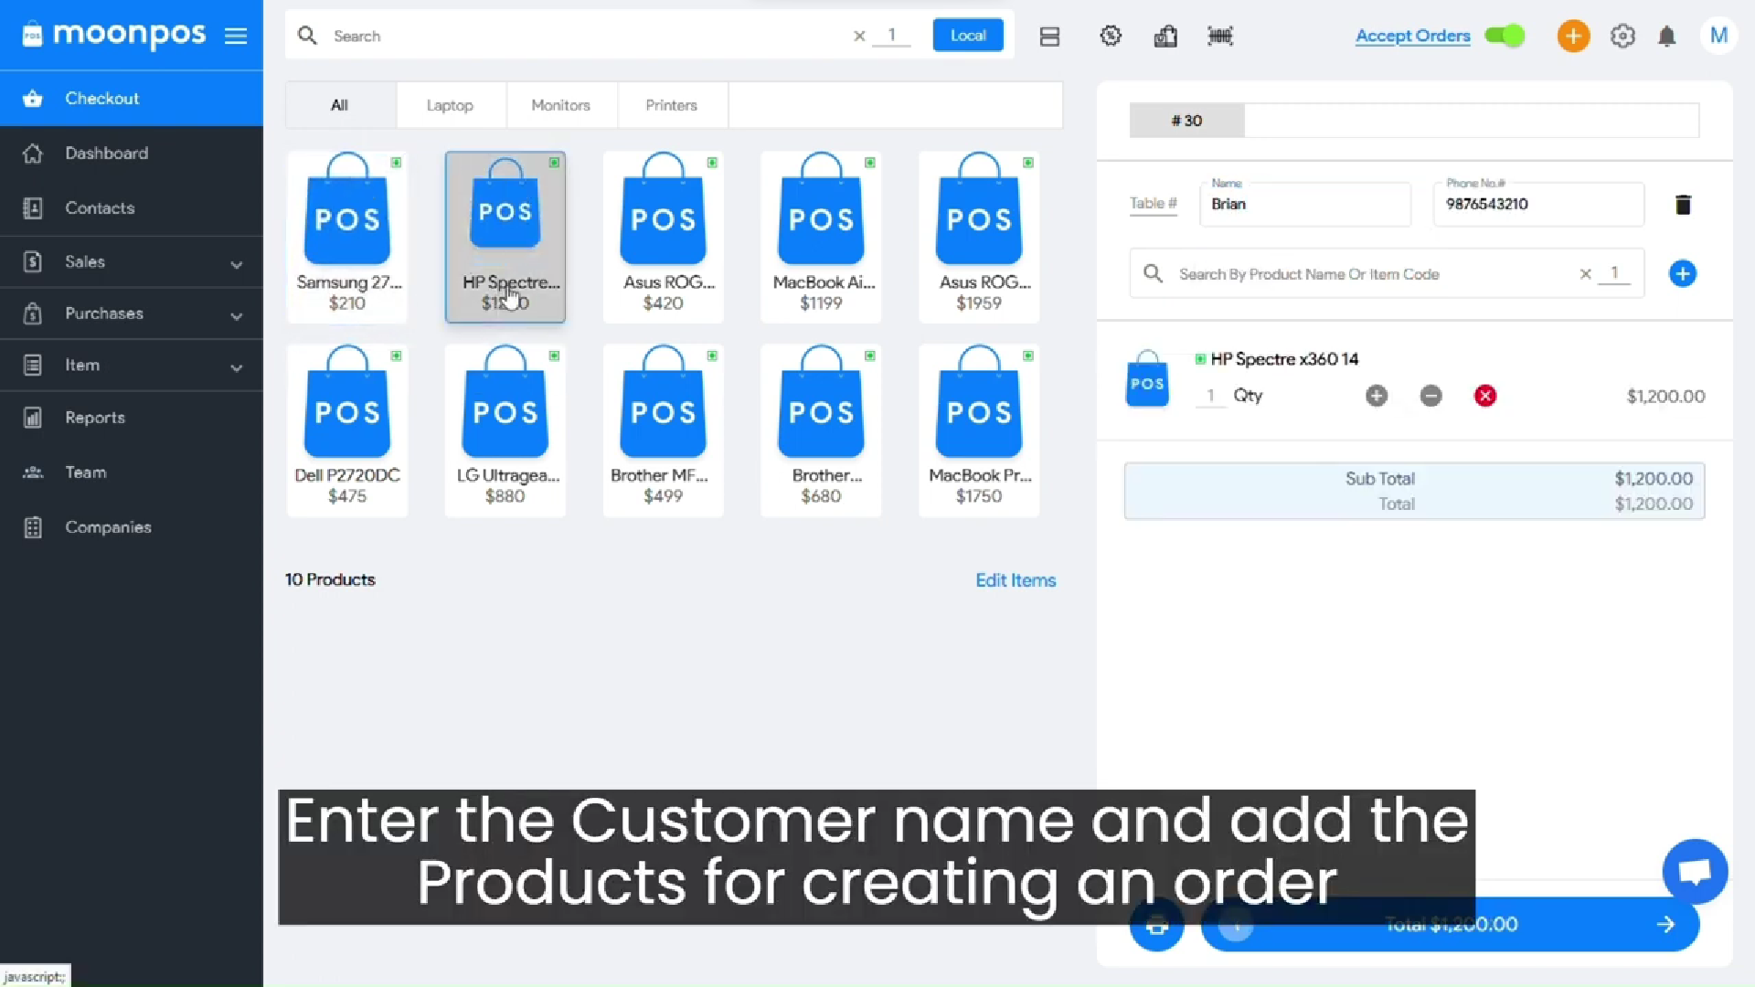Screen dimensions: 1755x987
Task: Select the Laptop category tab
Action: pos(451,105)
